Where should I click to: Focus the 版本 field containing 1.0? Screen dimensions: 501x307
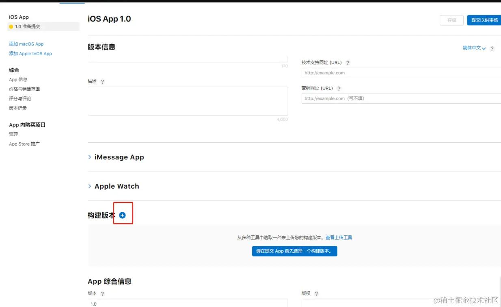188,303
